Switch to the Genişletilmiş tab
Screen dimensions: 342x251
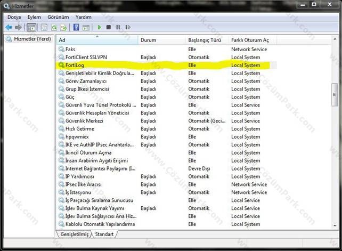pos(75,234)
